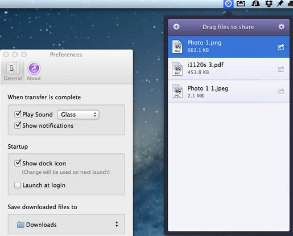Viewport: 293px width, 236px height.
Task: Select the Photo 1.png file row
Action: (x=229, y=47)
